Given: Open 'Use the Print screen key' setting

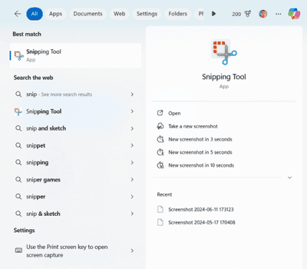Looking at the screenshot, I should (76, 251).
